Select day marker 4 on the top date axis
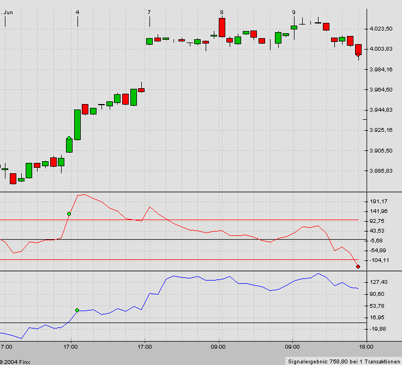The image size is (402, 365). (x=77, y=12)
